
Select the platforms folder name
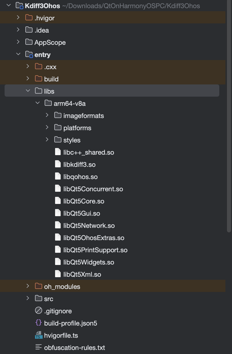[x=77, y=128]
